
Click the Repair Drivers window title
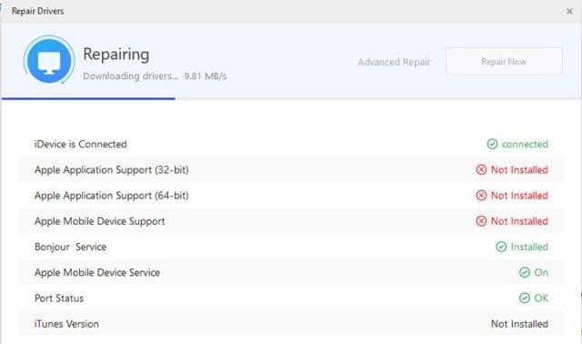(37, 11)
